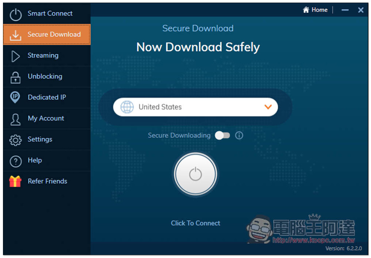This screenshot has height=258, width=371.
Task: Click the Secure Download tray icon
Action: click(16, 35)
